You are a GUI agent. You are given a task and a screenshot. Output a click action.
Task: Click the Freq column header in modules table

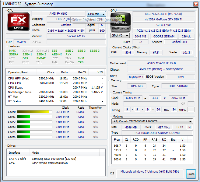click(117, 139)
